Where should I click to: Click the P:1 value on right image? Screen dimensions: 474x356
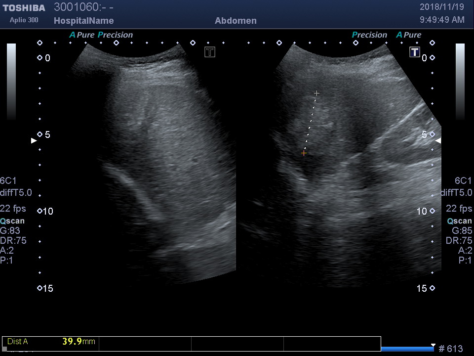465,261
